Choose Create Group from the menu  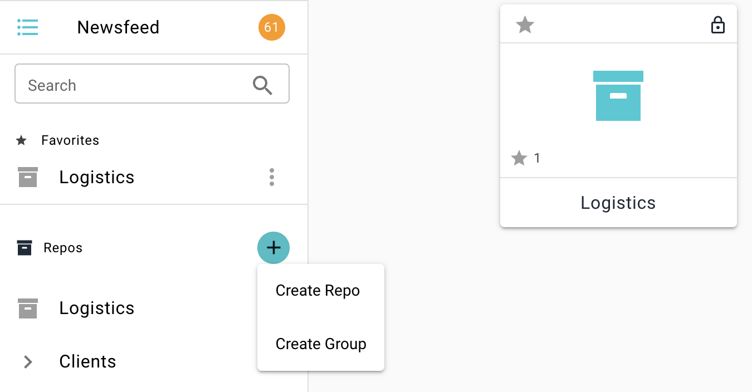tap(321, 344)
